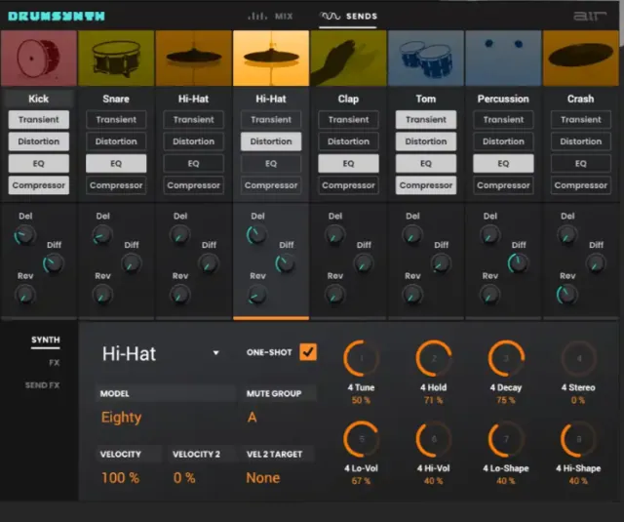
Task: Click selected Hi-Hat Del send knob
Action: (x=257, y=235)
